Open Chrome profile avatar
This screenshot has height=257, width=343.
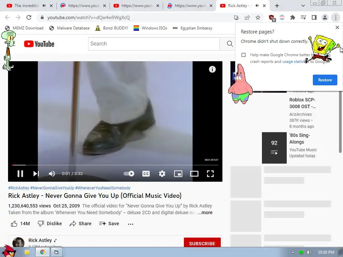coord(325,17)
